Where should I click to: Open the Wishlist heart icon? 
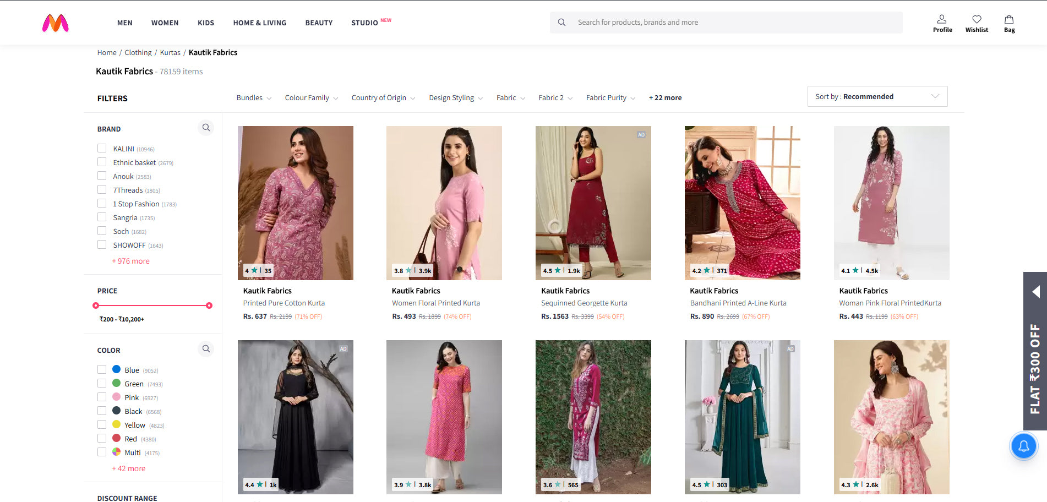tap(976, 23)
